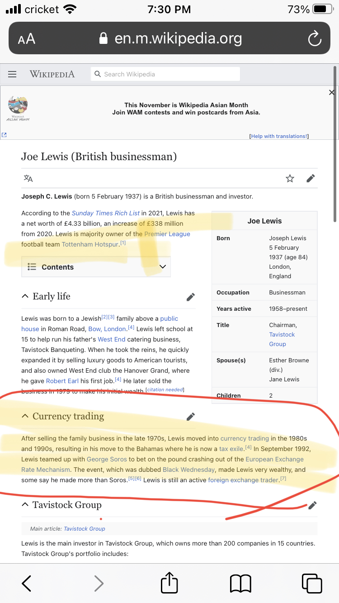The width and height of the screenshot is (339, 603).
Task: Add article to watchlist star
Action: (290, 178)
